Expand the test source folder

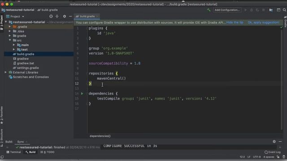pos(14,50)
